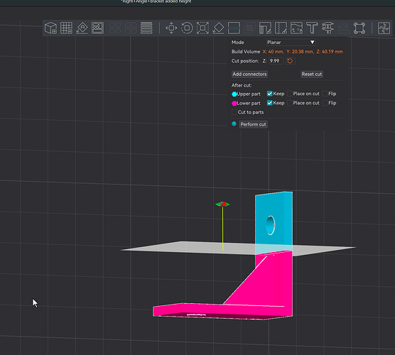Select the Move tool
This screenshot has width=395, height=355.
pos(171,28)
